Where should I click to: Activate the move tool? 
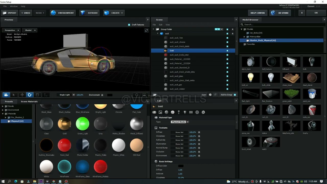22,95
